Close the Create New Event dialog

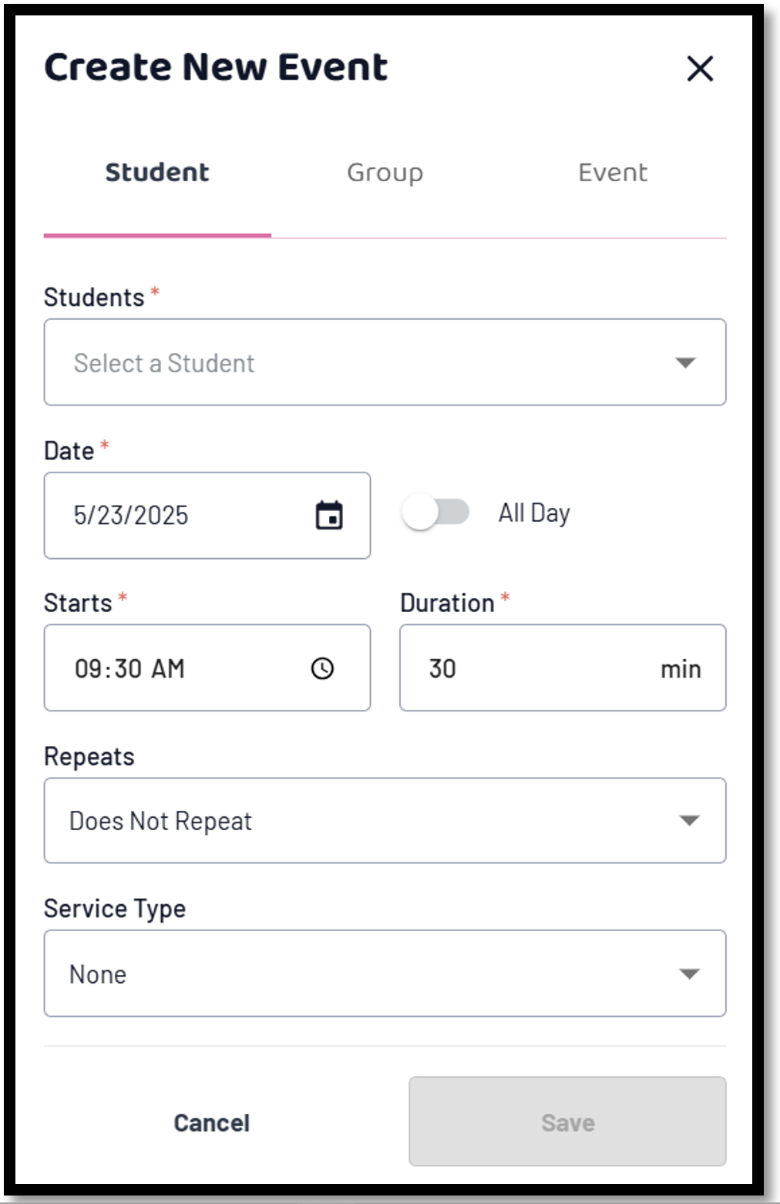point(700,69)
